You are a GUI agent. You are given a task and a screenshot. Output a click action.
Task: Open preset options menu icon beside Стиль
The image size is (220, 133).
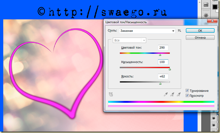click(x=179, y=30)
